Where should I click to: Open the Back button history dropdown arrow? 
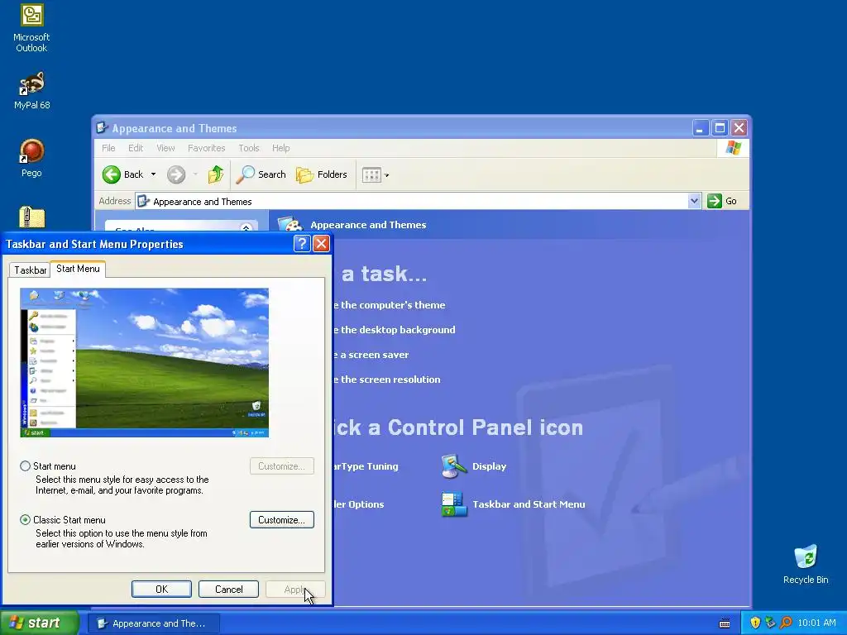pos(153,174)
